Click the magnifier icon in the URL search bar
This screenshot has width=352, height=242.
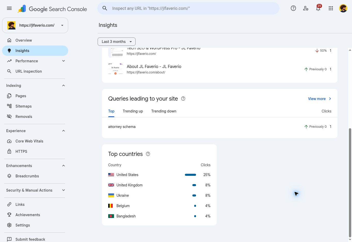(x=105, y=8)
